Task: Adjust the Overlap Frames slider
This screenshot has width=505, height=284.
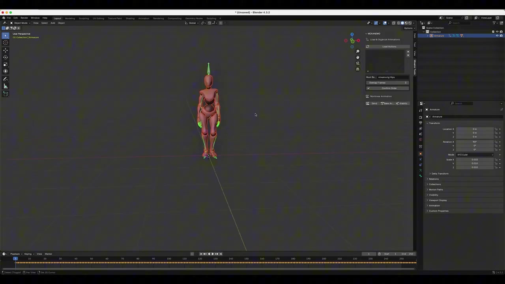Action: pos(387,83)
